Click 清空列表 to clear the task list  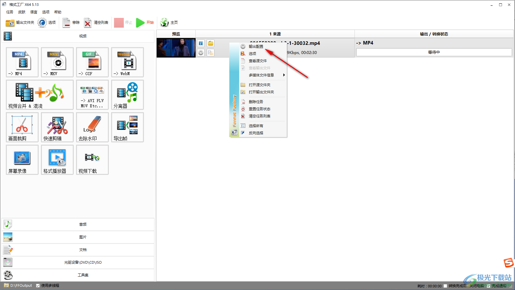point(96,22)
